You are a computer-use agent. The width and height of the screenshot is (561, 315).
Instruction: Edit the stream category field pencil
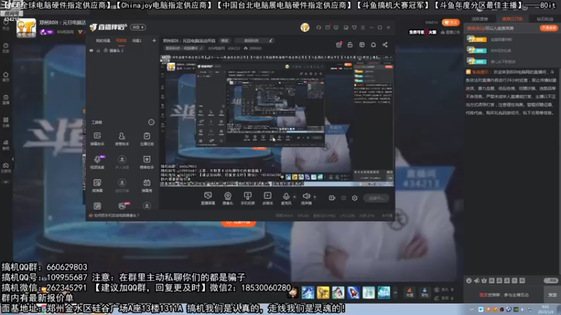pos(201,48)
